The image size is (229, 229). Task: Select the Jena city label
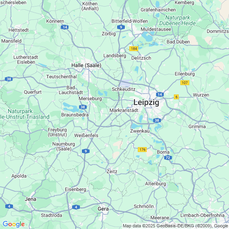point(30,199)
